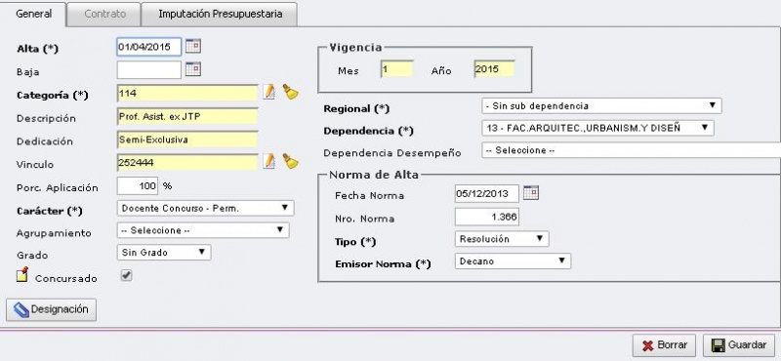Viewport: 781px width, 361px height.
Task: Open the Emisor Norma dropdown showing Decano
Action: [x=513, y=261]
